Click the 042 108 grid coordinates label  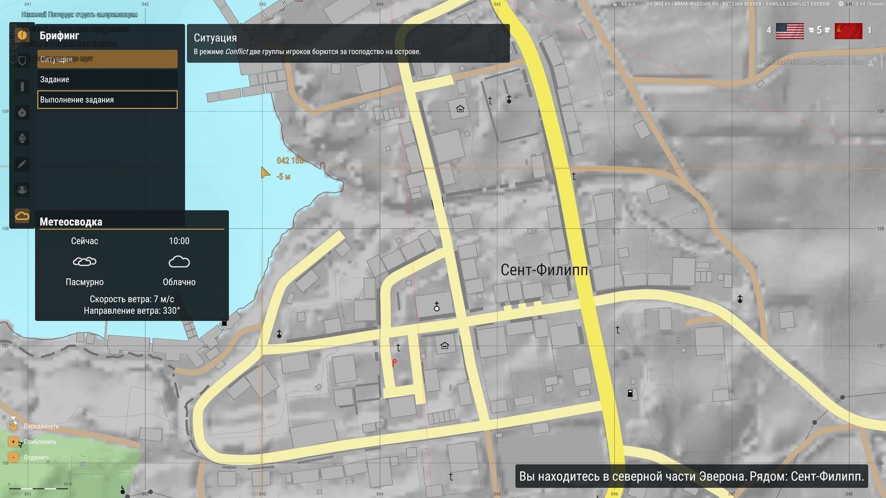point(290,160)
